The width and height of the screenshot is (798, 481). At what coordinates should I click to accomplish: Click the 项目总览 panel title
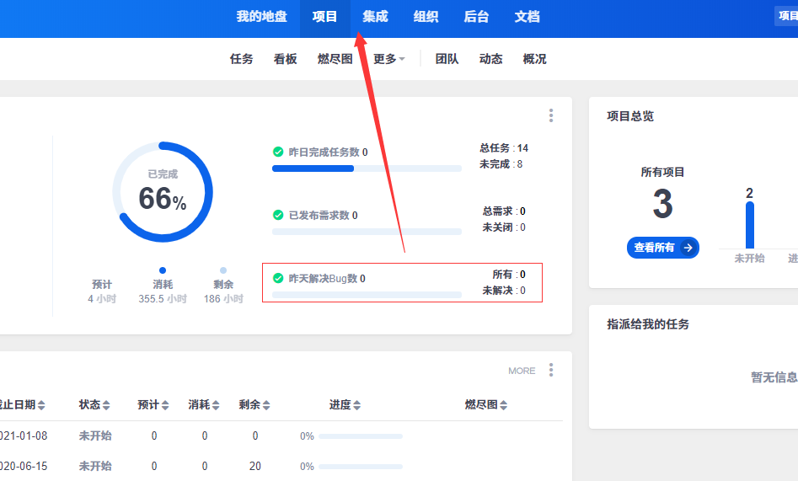click(630, 116)
